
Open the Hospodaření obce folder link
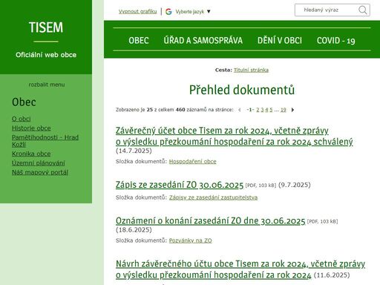pyautogui.click(x=193, y=162)
